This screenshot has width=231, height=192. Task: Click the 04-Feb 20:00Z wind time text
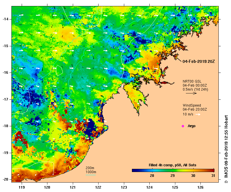[195, 109]
